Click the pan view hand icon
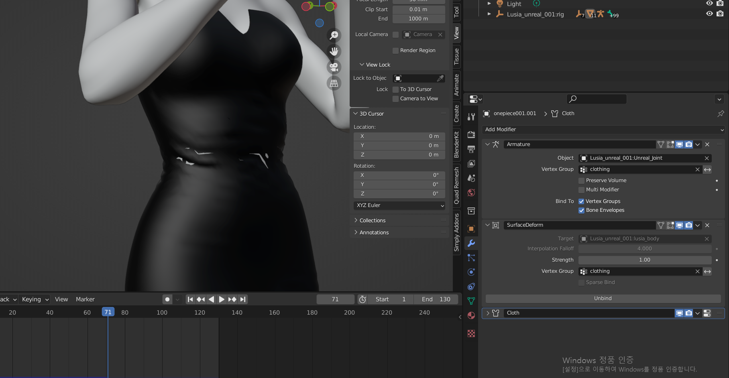The width and height of the screenshot is (729, 378). click(334, 51)
